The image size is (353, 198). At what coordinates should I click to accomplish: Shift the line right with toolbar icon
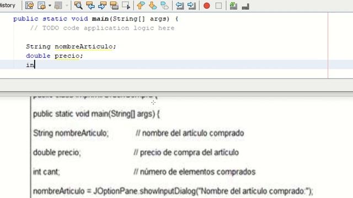(191, 5)
